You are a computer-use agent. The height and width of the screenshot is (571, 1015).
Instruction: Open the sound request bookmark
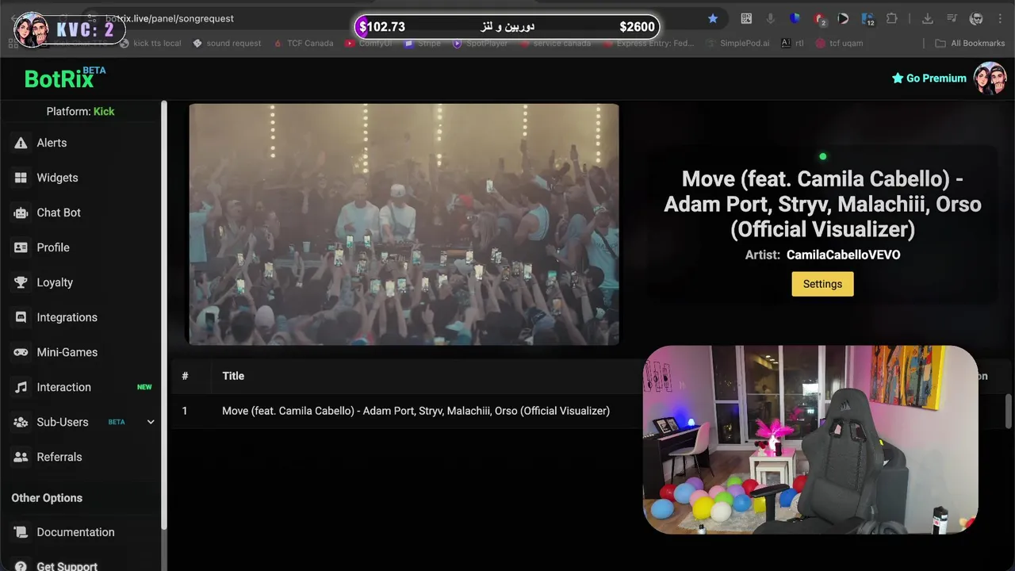click(x=227, y=43)
